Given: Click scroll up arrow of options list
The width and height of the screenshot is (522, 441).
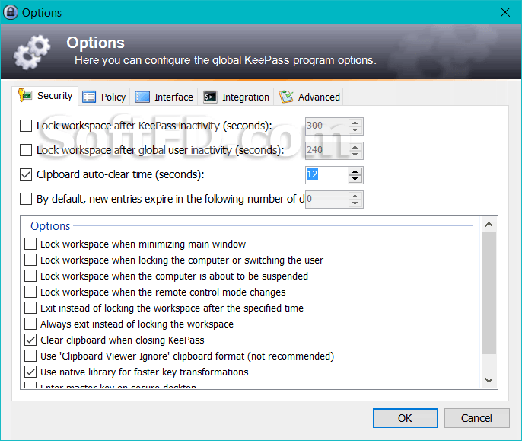Looking at the screenshot, I should coord(489,225).
